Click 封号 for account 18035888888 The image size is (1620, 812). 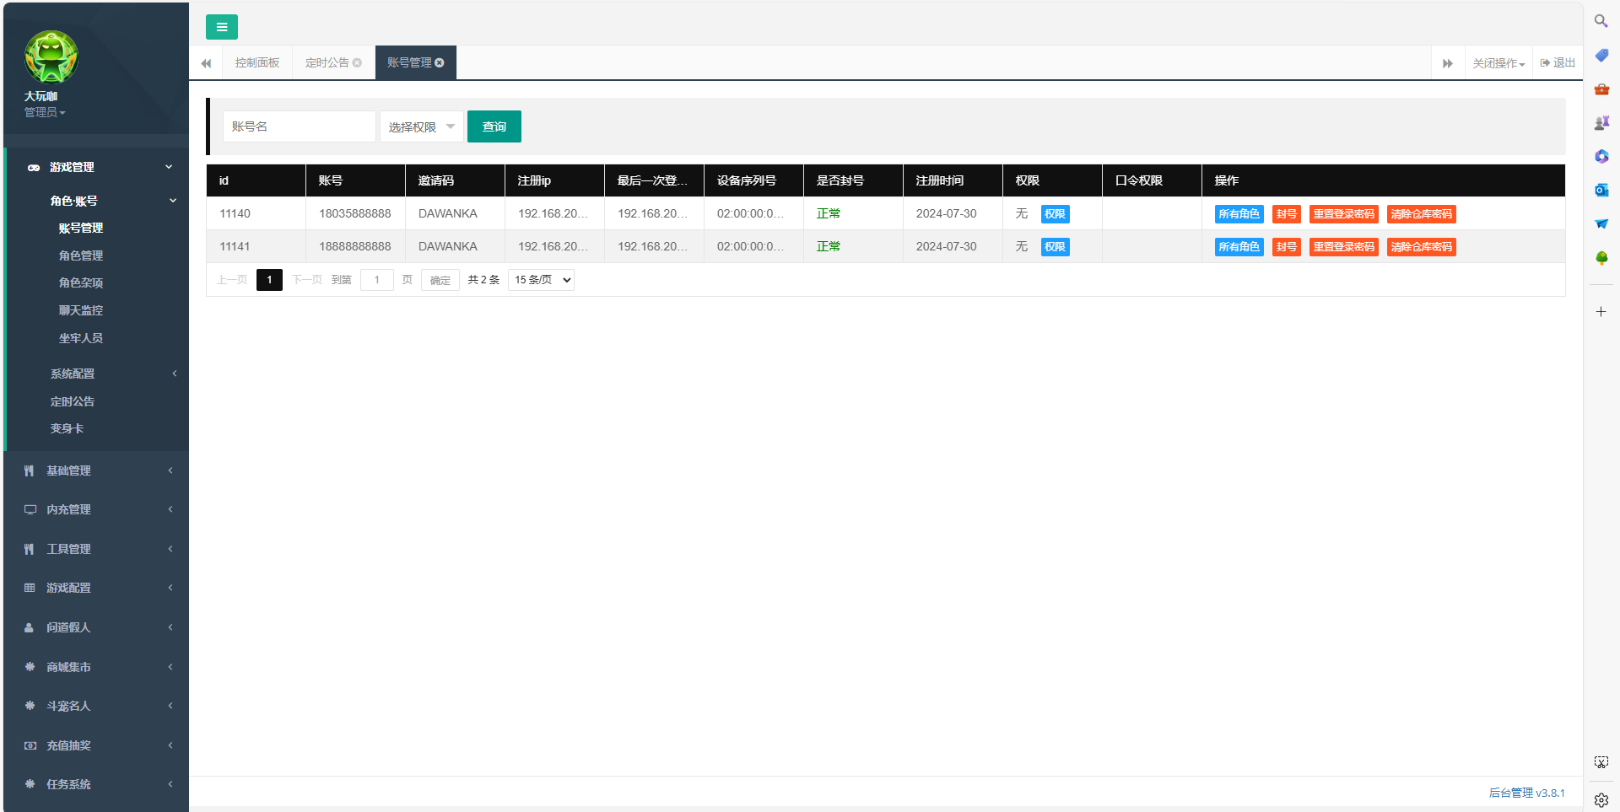[1286, 214]
